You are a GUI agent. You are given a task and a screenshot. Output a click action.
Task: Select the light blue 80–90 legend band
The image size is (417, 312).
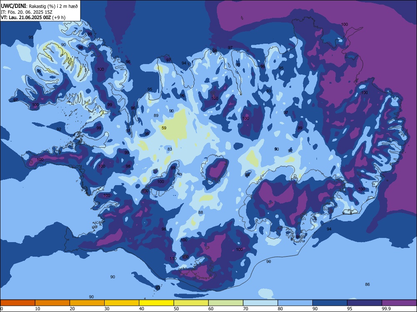295,303
